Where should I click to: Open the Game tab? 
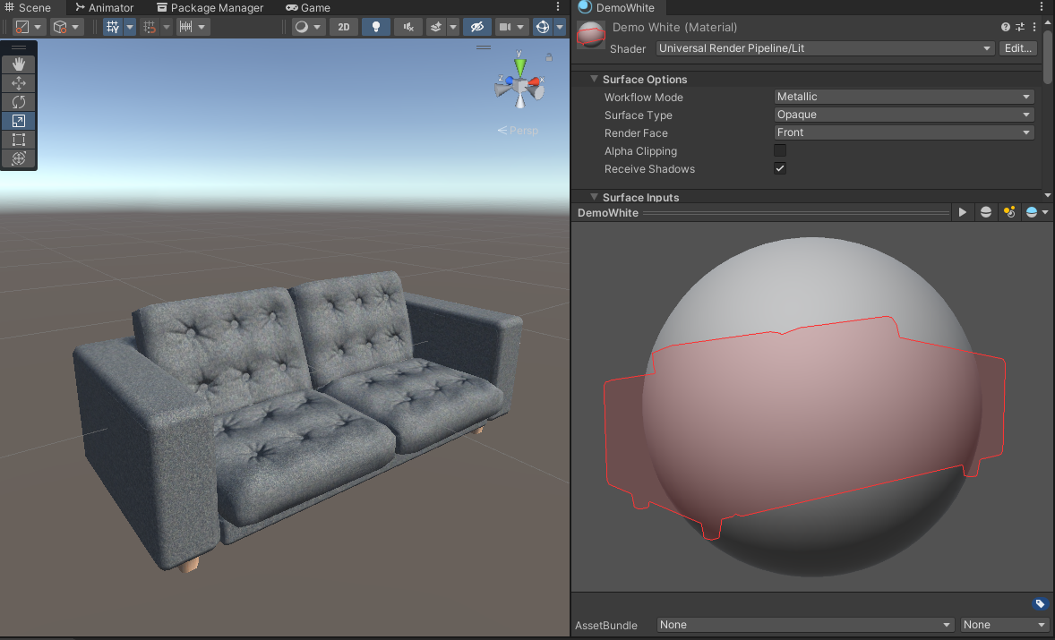coord(306,7)
